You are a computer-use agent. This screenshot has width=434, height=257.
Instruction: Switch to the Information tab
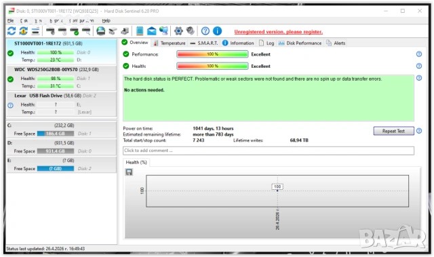238,43
